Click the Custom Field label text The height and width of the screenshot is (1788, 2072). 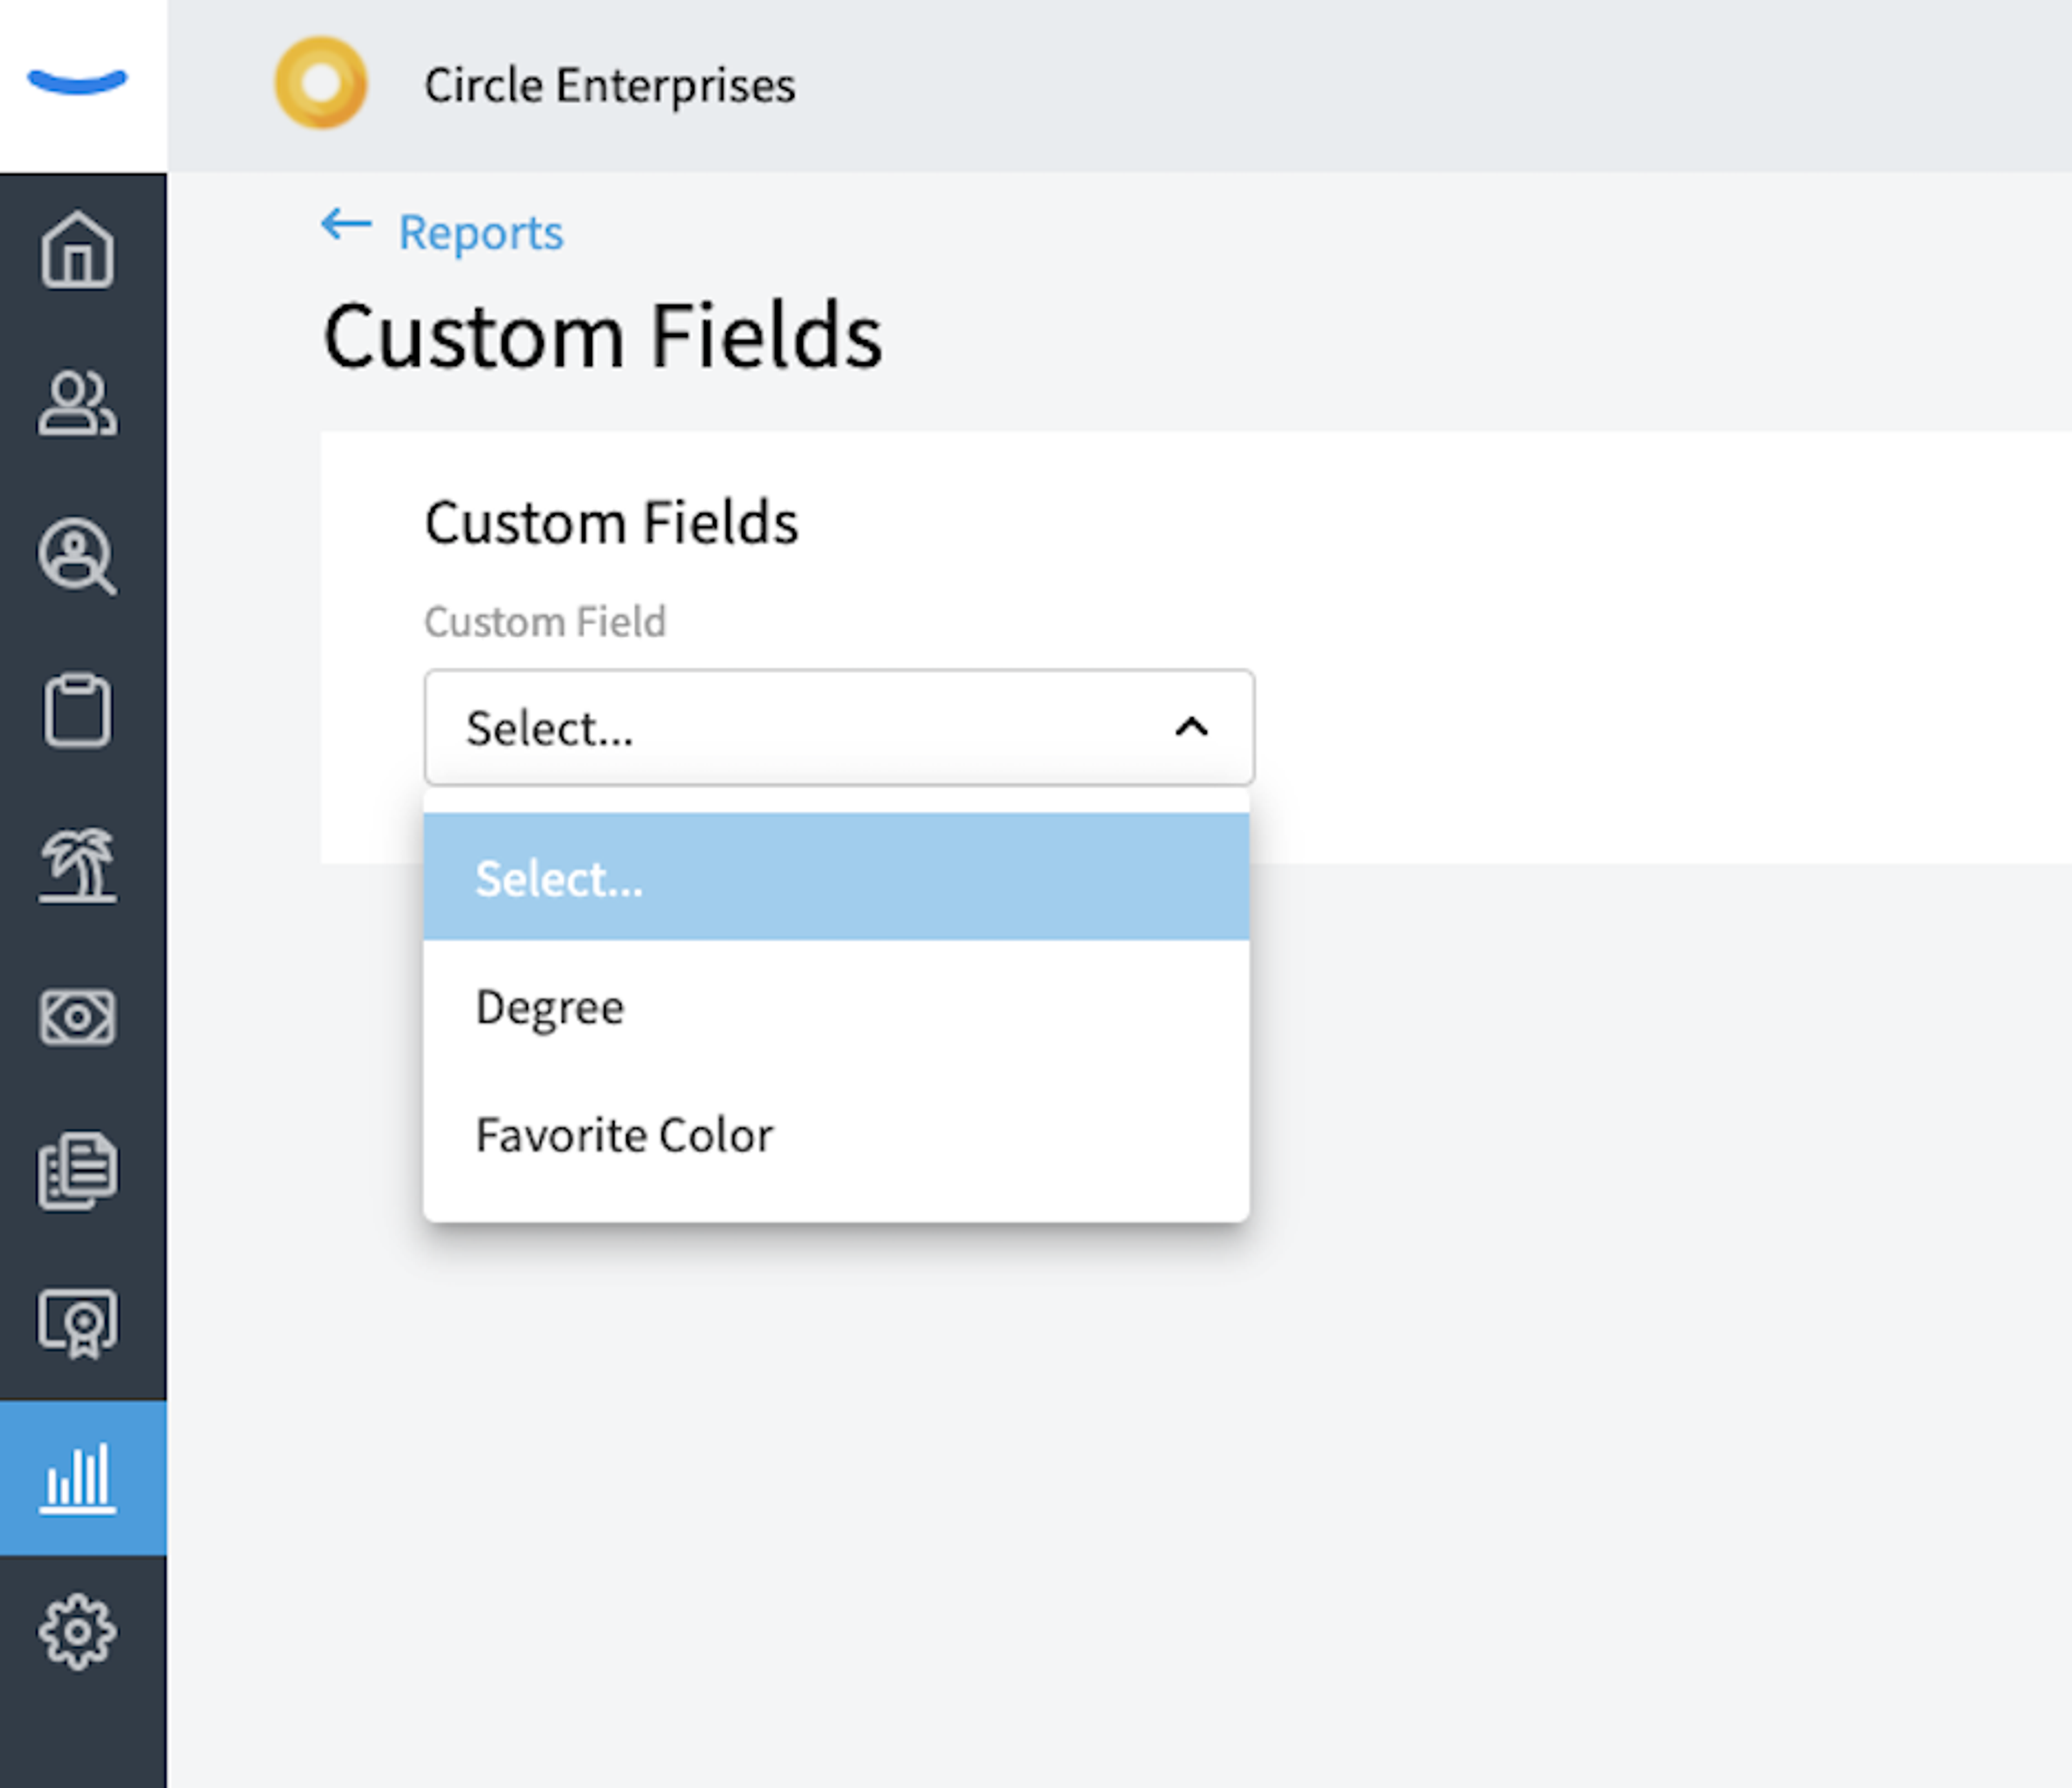tap(545, 622)
